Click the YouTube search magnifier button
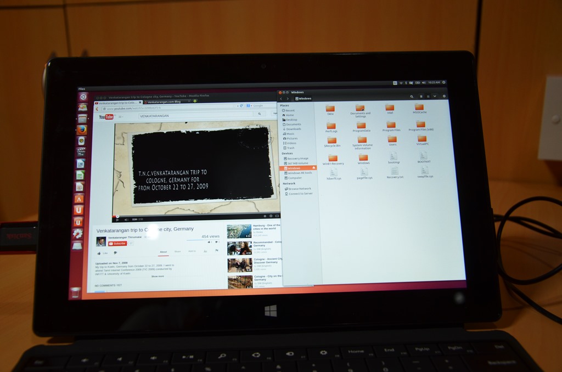 [259, 114]
